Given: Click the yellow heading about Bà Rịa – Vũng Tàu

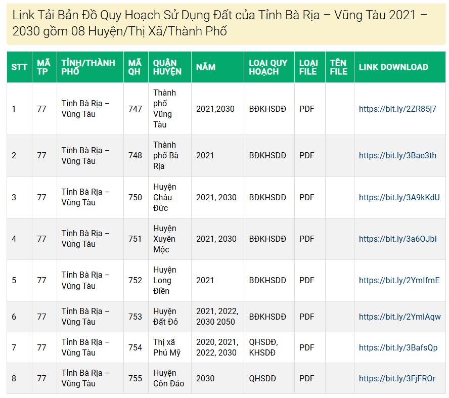Looking at the screenshot, I should [219, 23].
